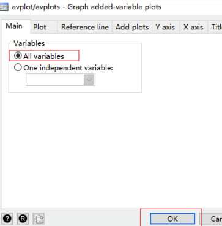Select the All variables radio button
The image size is (222, 226).
(x=18, y=56)
